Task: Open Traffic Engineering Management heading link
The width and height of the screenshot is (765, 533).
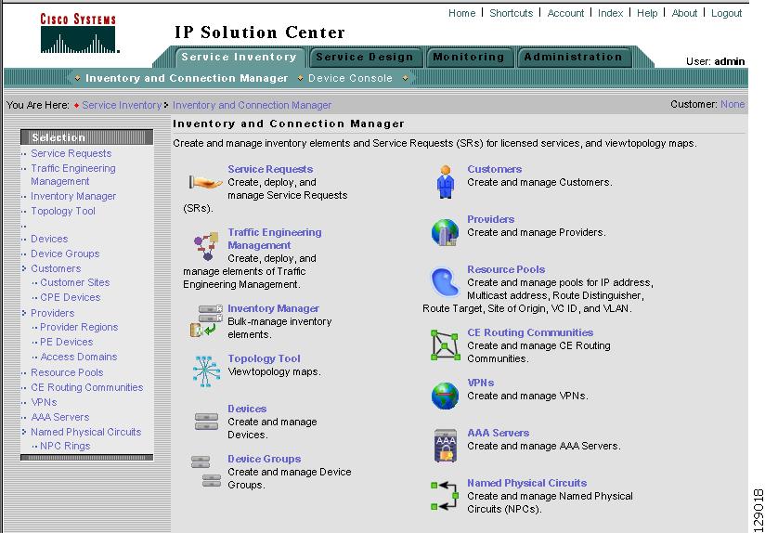Action: click(x=274, y=239)
